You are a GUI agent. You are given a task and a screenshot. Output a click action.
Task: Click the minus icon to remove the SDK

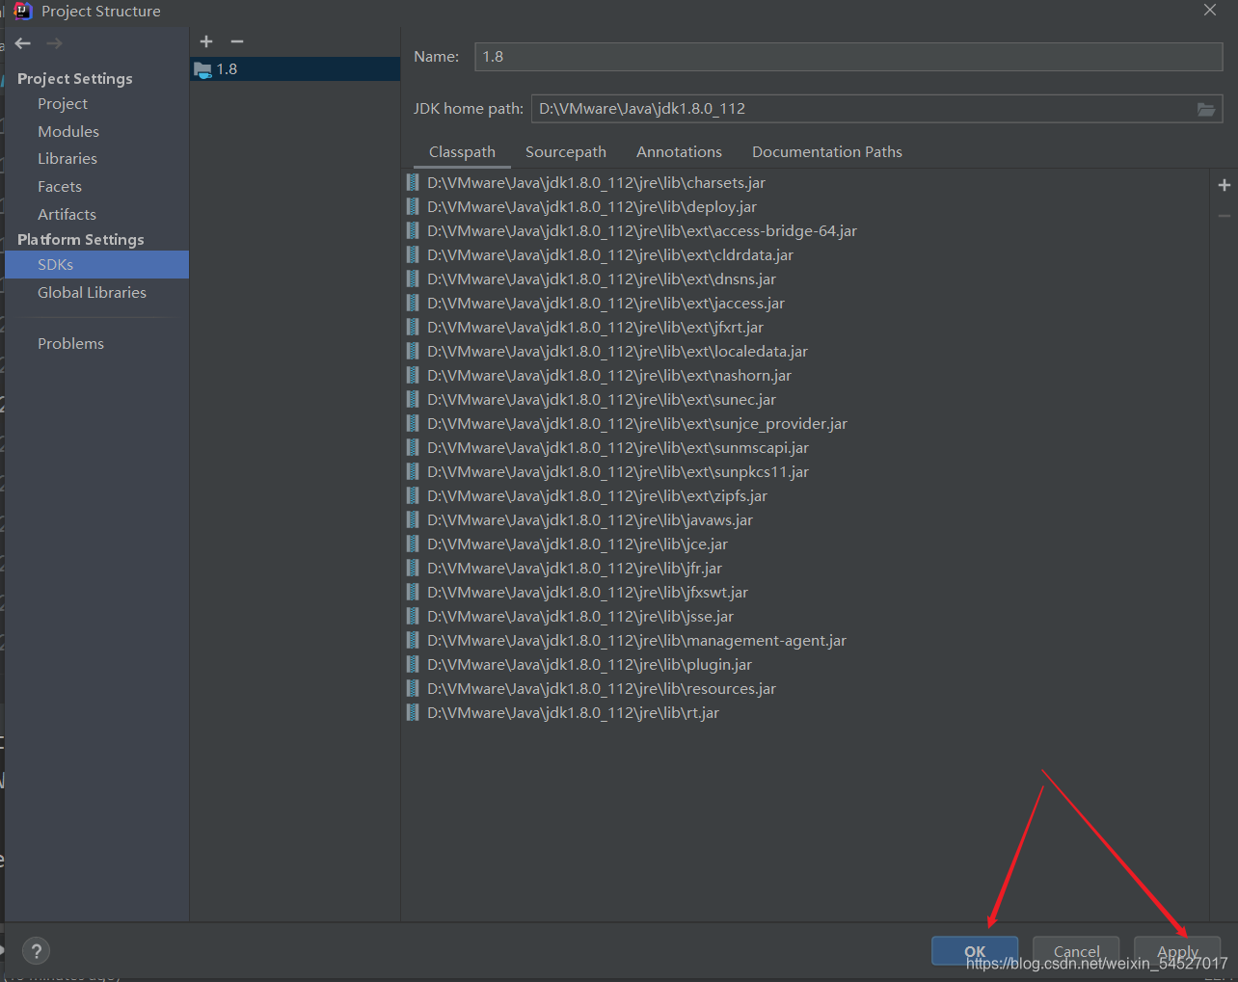point(236,41)
